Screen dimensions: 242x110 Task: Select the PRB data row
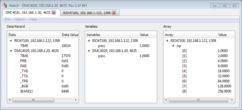[43, 61]
